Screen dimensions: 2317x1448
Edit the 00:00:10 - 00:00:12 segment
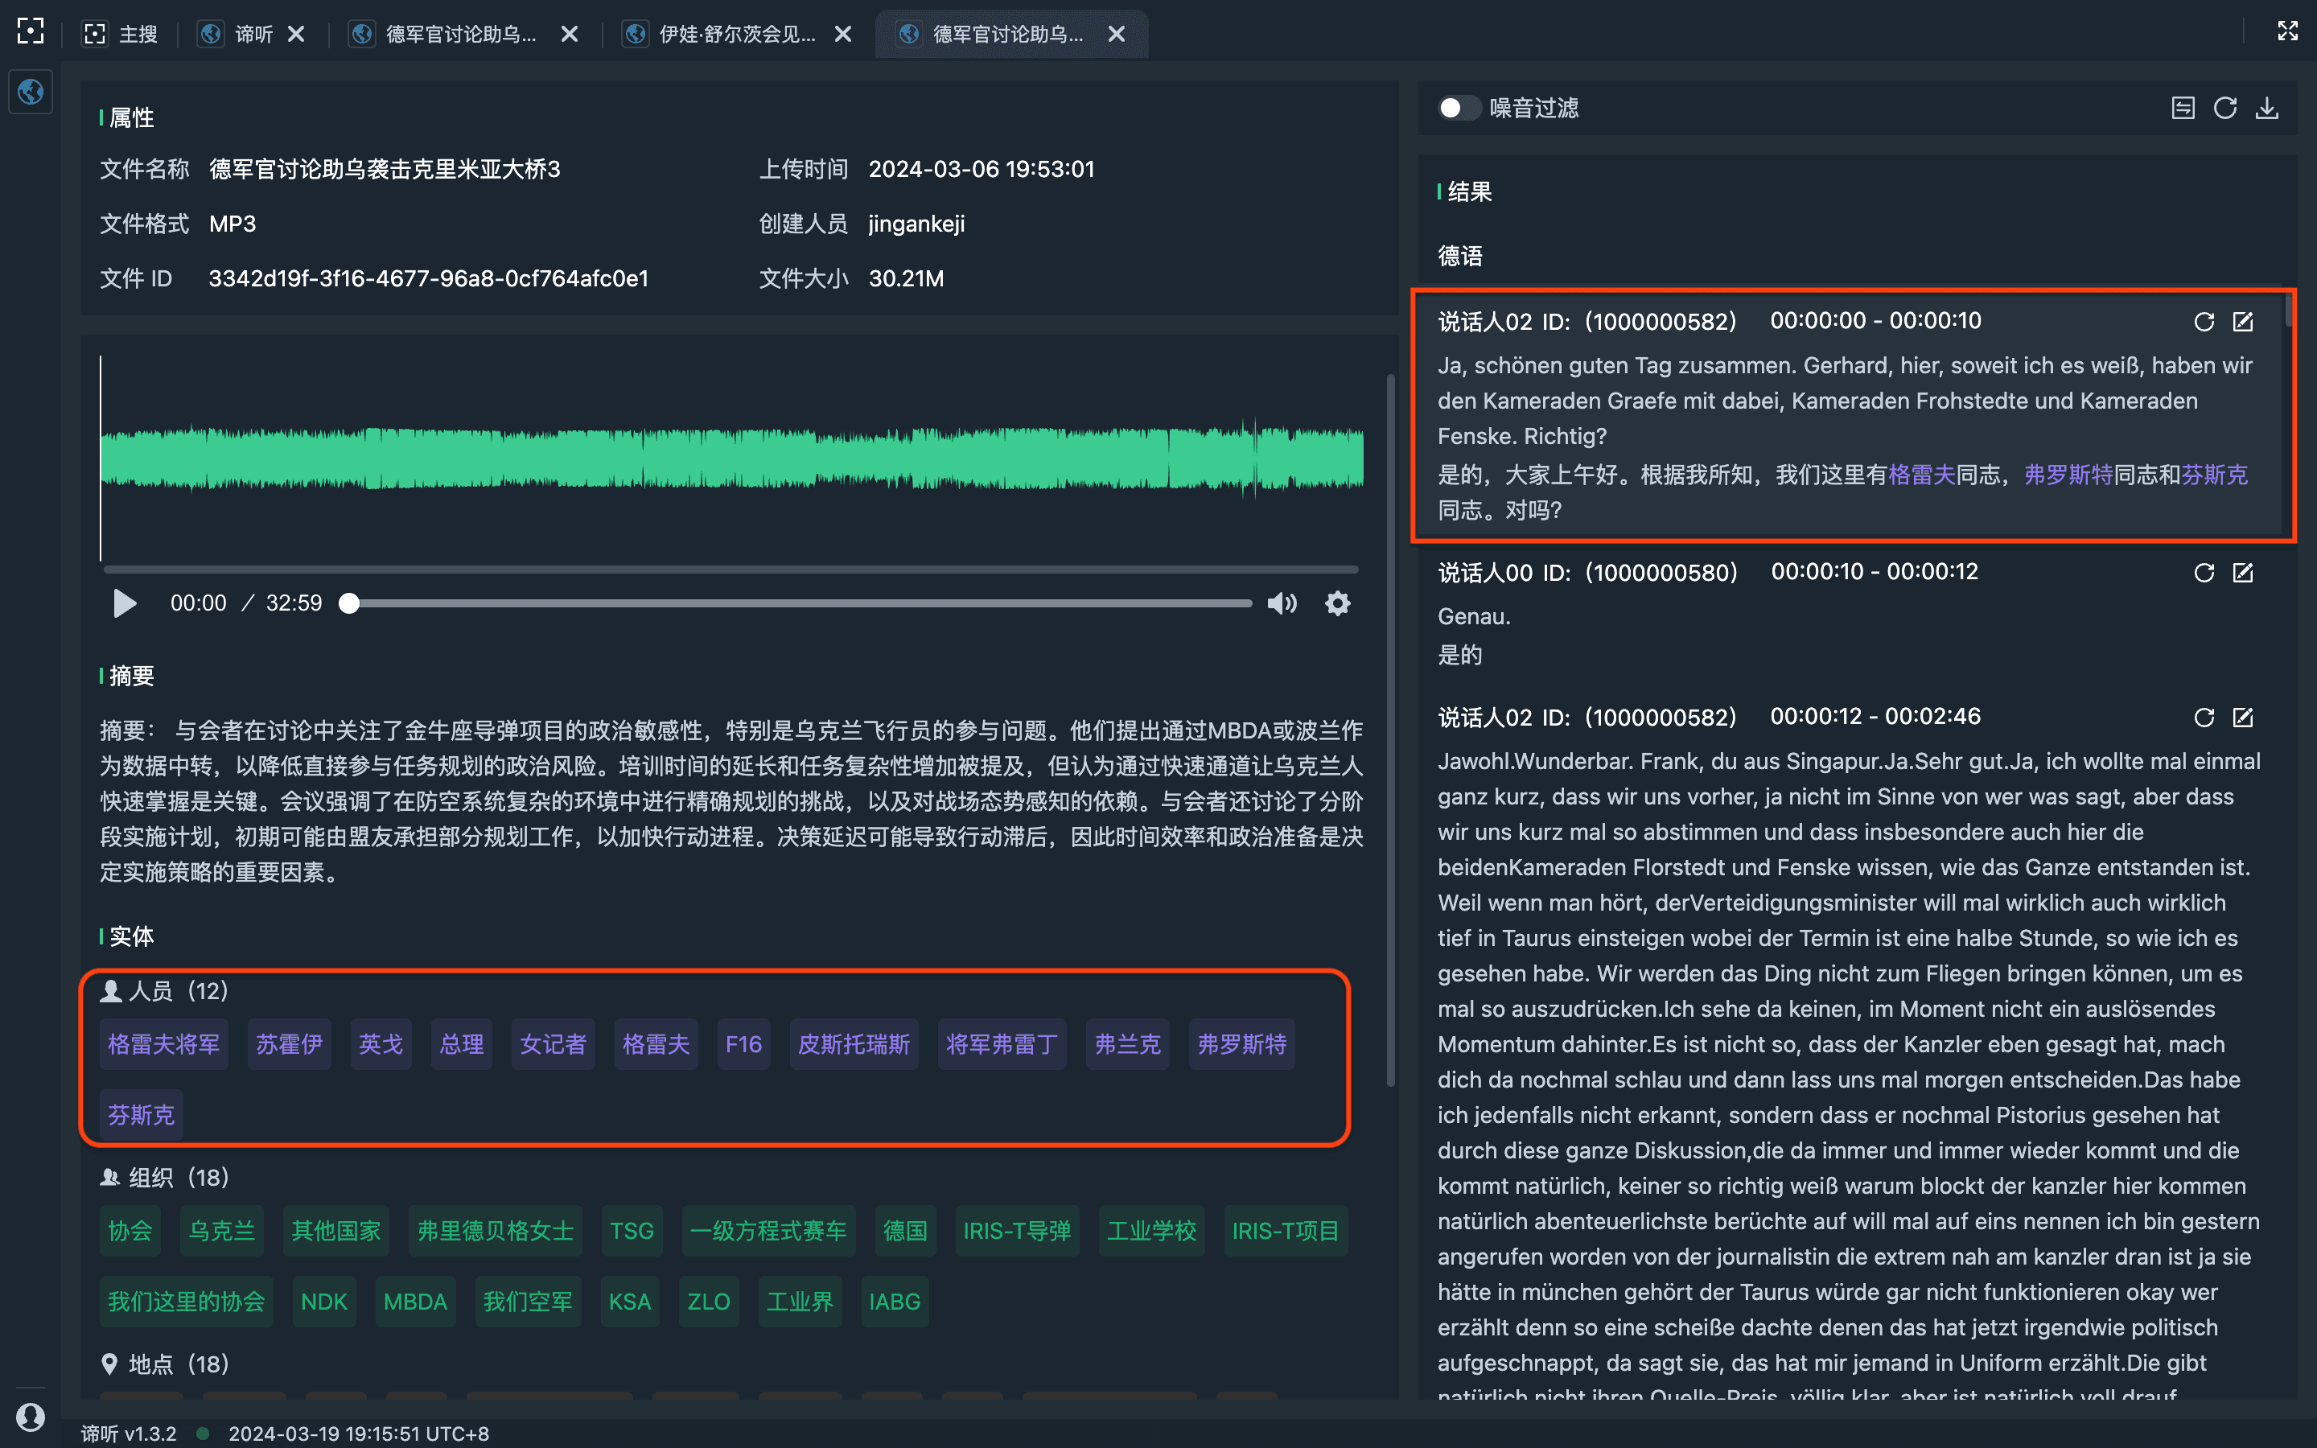(x=2242, y=573)
